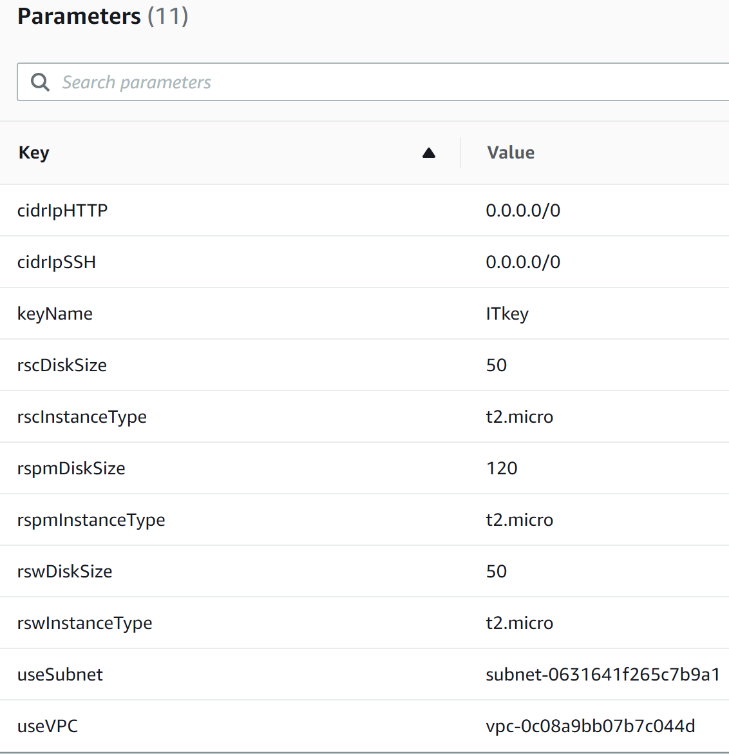Sort parameters by the Key column header

click(x=33, y=153)
